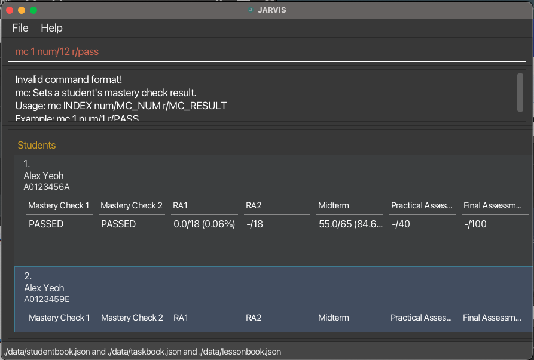This screenshot has width=534, height=360.
Task: Click Mastery Check 2 column header of student 1
Action: pyautogui.click(x=132, y=205)
